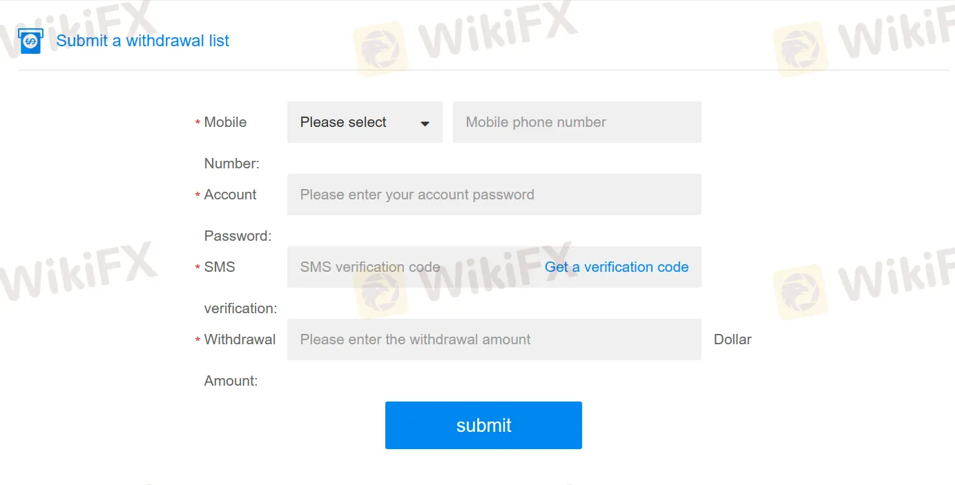Click the "Mobile Number:" field label
Image resolution: width=955 pixels, height=485 pixels.
[x=226, y=123]
